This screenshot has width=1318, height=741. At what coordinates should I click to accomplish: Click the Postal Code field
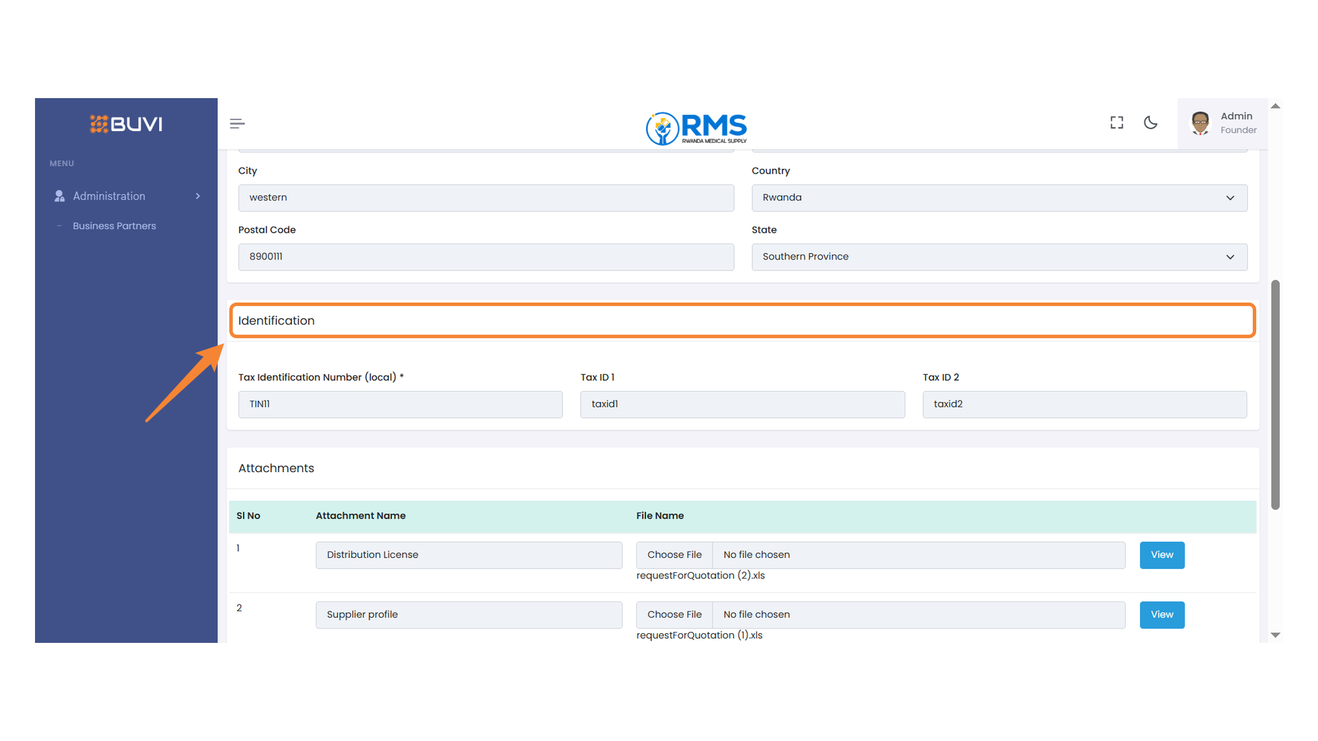pos(485,257)
